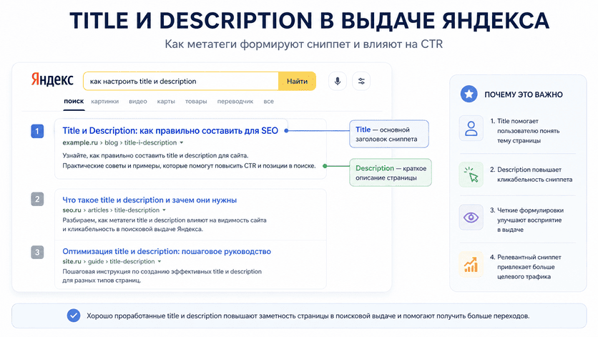Click the example.ru breadcrumb URL

pyautogui.click(x=119, y=142)
